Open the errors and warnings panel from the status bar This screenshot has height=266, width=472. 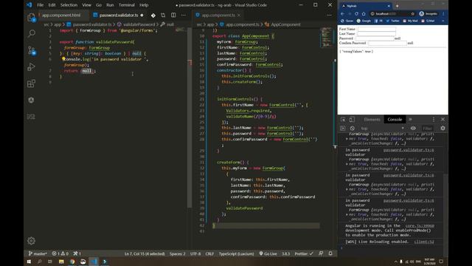pos(60,253)
